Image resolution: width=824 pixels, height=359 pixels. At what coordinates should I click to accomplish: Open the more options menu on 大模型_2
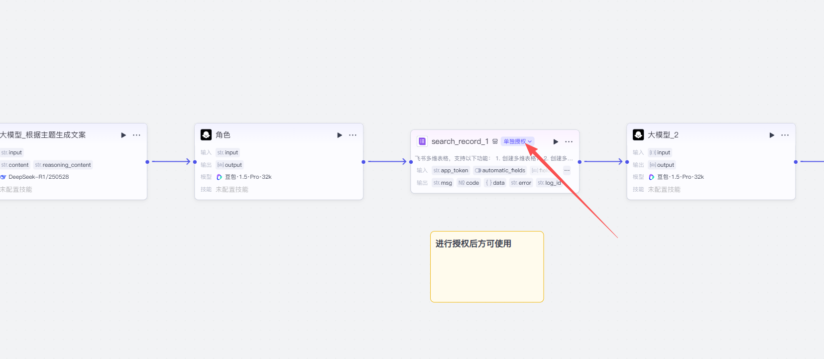(x=785, y=135)
